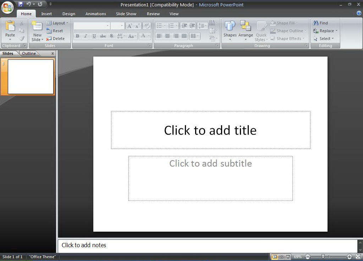Open the Insert ribbon tab

click(x=46, y=13)
